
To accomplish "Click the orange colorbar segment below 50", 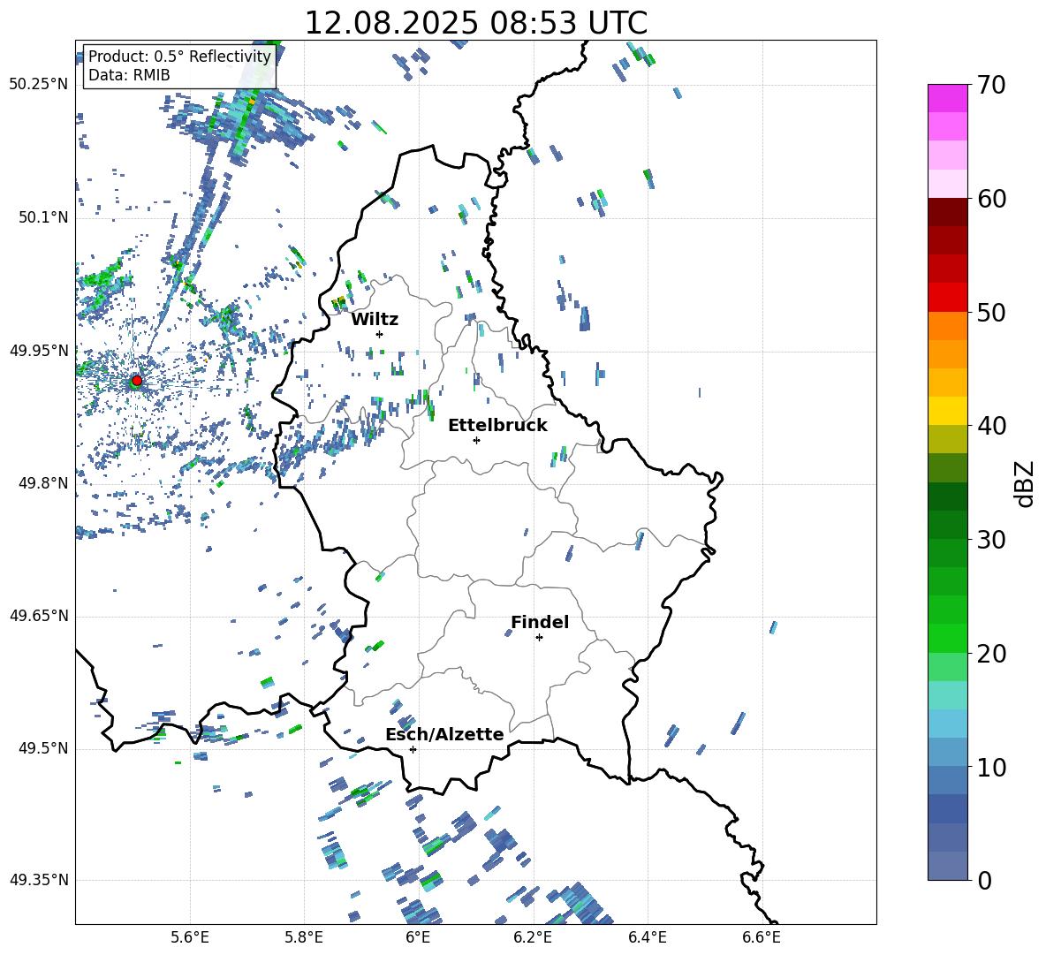I will pyautogui.click(x=948, y=327).
